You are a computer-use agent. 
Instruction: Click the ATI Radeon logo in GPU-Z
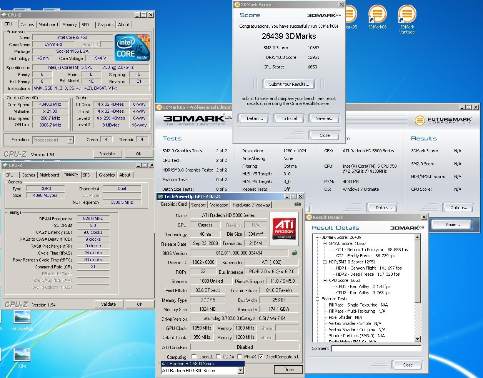pos(284,228)
